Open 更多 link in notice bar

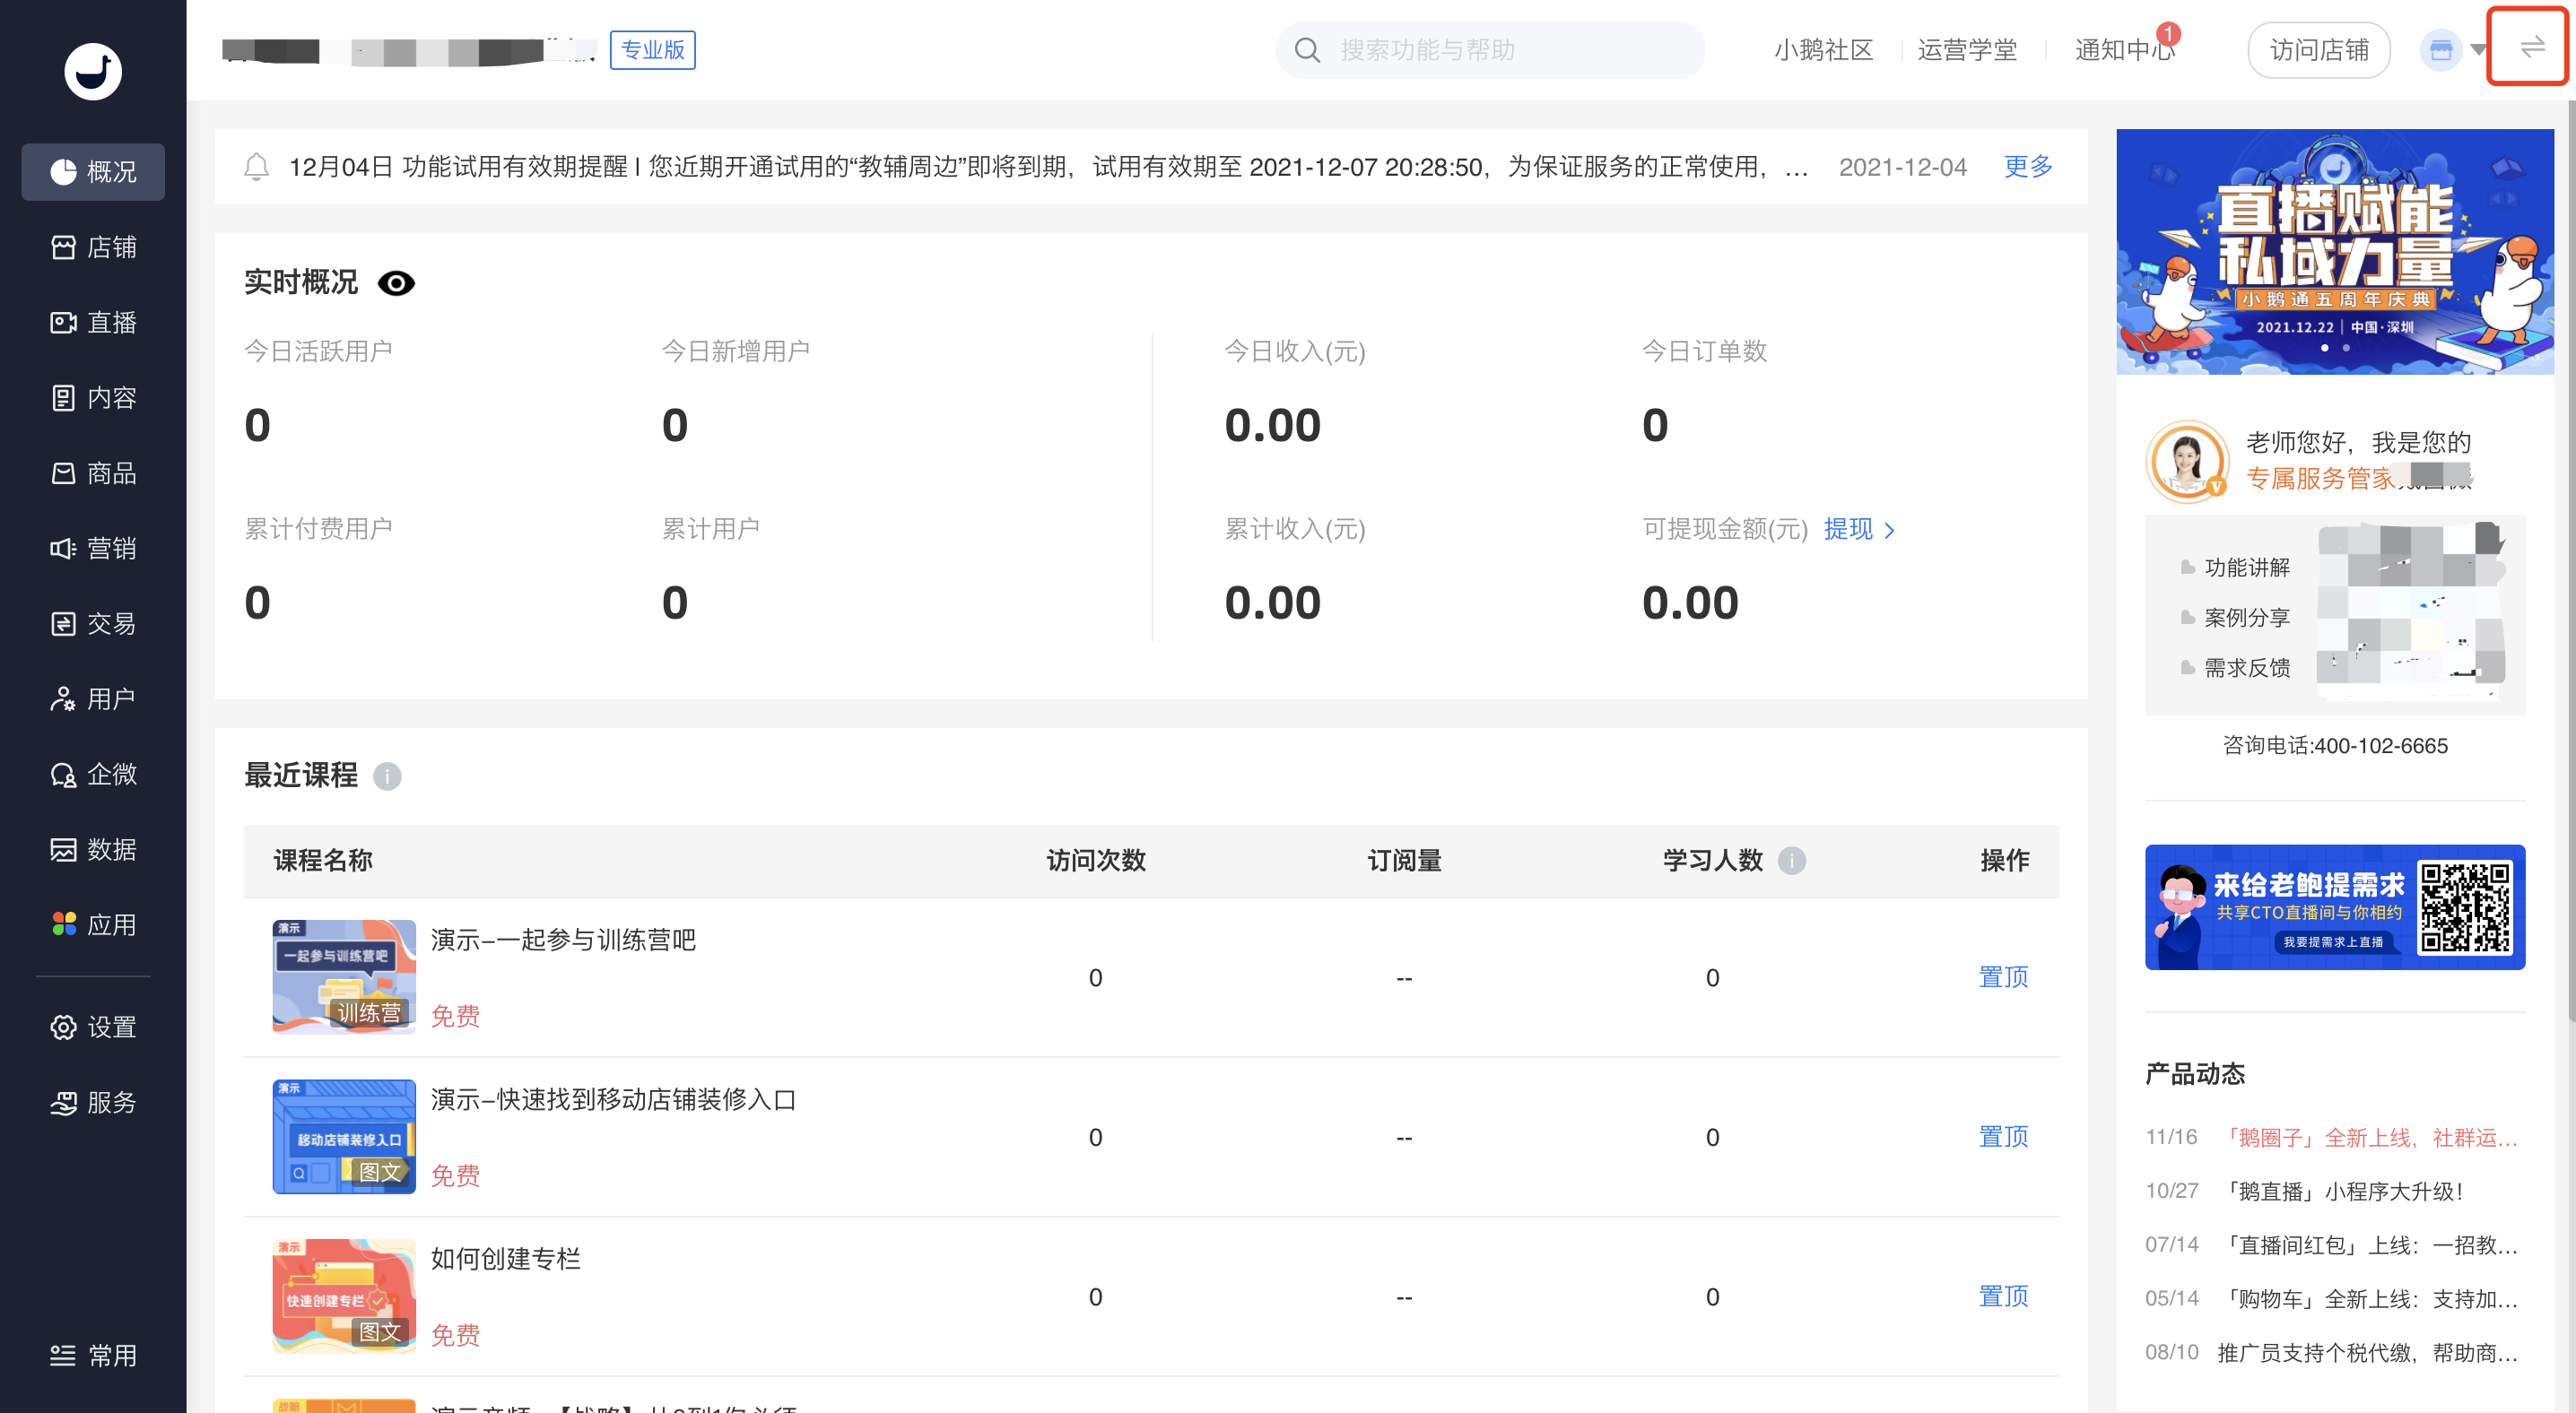(2027, 166)
